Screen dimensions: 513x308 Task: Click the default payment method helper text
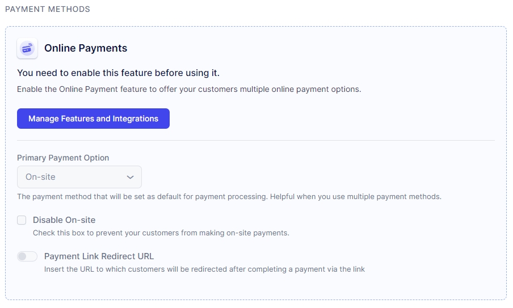click(x=229, y=197)
